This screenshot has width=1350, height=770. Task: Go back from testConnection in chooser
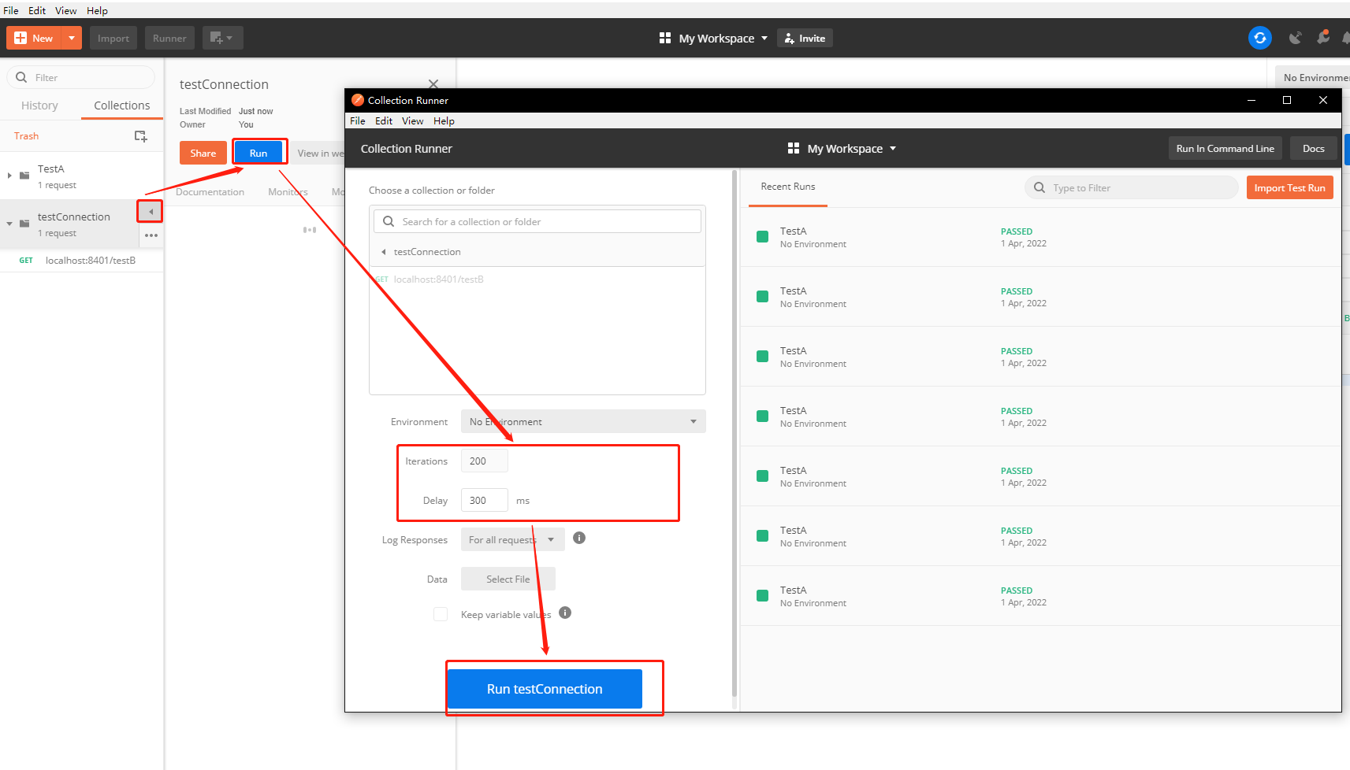(384, 252)
